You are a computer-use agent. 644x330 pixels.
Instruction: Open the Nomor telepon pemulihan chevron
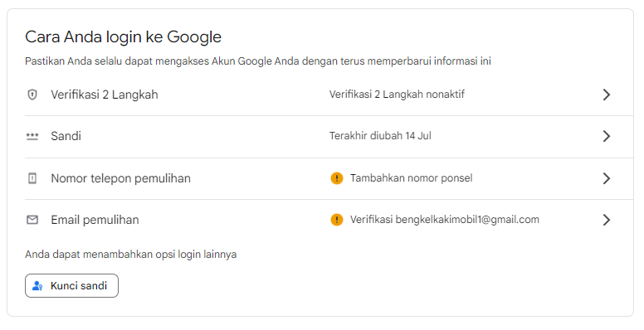[606, 178]
